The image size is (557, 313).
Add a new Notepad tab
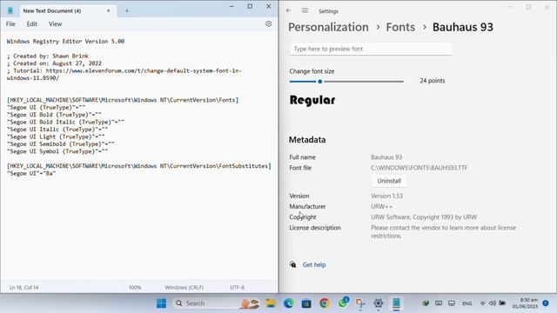pyautogui.click(x=127, y=10)
